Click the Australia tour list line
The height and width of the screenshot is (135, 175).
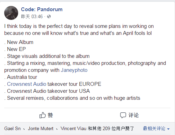[x=21, y=77]
